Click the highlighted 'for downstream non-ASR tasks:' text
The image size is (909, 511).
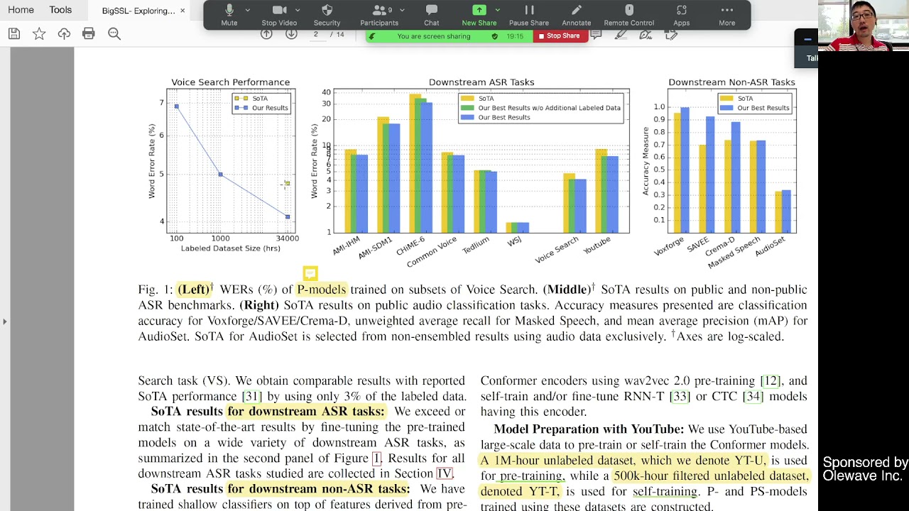point(319,489)
